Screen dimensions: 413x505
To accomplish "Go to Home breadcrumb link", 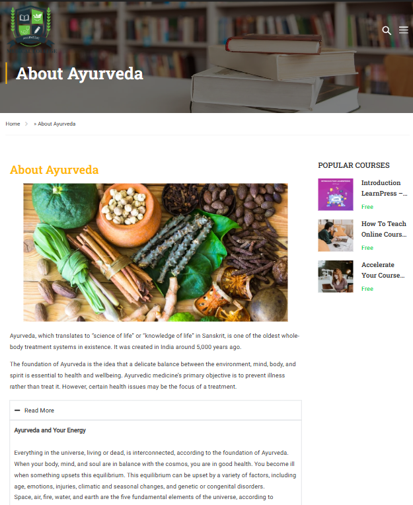I will coord(13,124).
